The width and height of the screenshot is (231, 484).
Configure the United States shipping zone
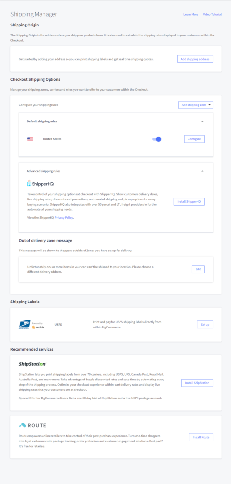(x=194, y=139)
